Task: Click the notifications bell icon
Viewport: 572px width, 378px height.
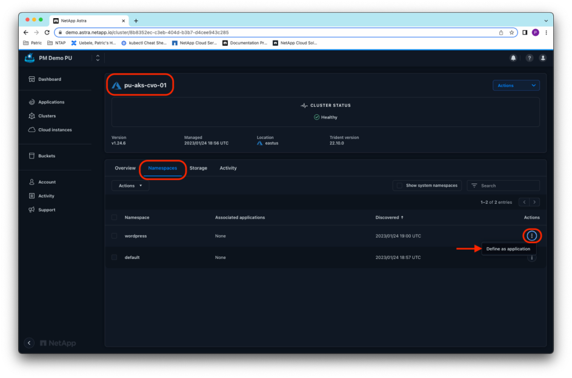Action: pos(513,58)
